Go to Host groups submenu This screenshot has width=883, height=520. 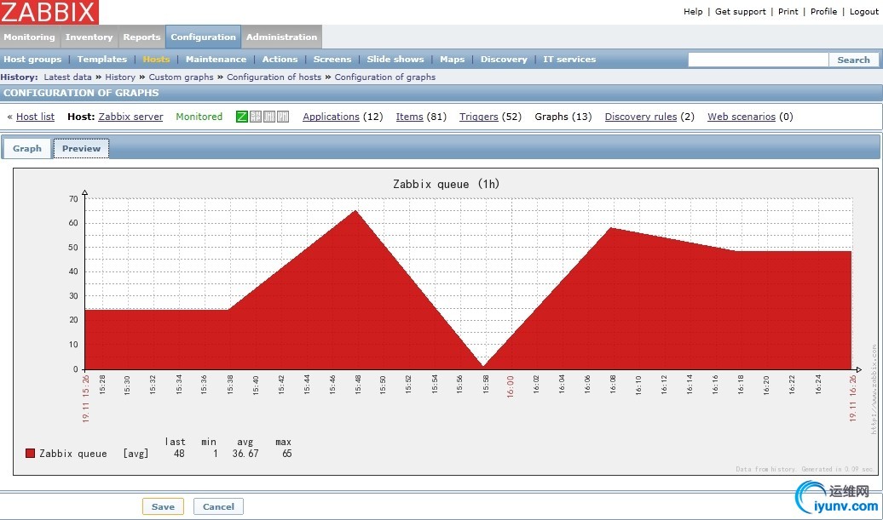point(32,59)
